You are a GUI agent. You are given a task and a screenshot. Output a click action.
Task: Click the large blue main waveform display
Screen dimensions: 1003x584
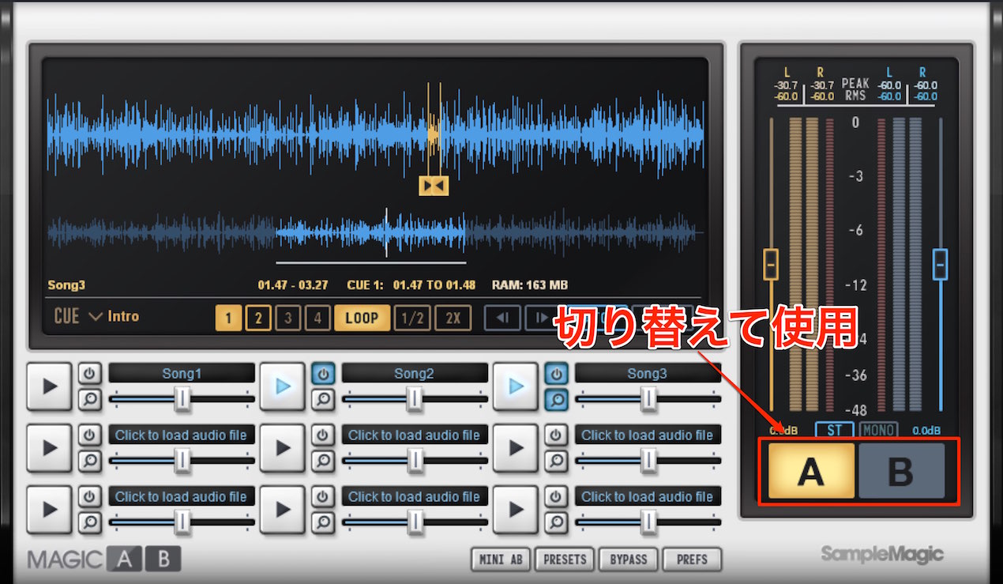coord(375,132)
